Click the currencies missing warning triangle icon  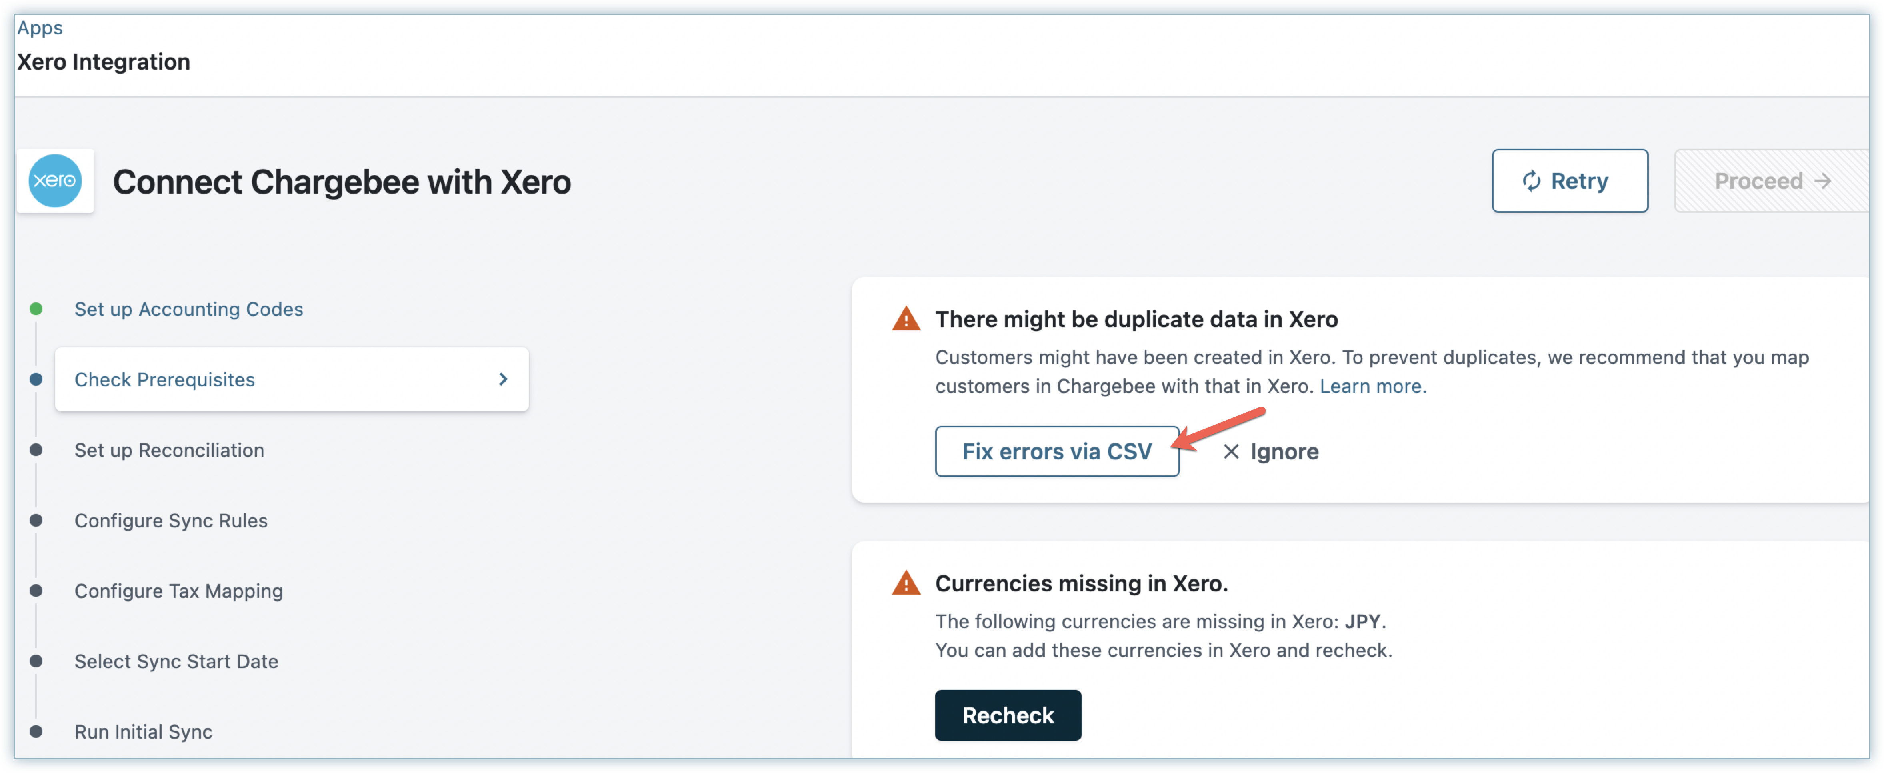point(906,584)
